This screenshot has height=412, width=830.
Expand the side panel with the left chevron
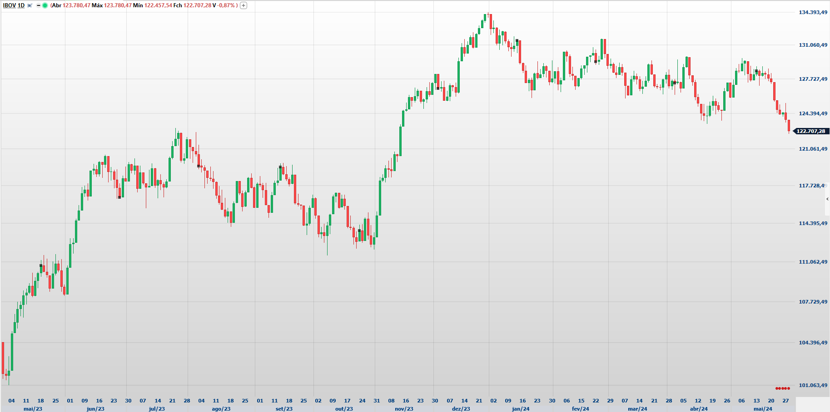pyautogui.click(x=827, y=199)
